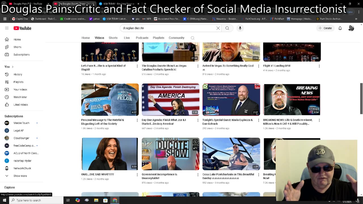This screenshot has height=204, width=363.
Task: Open options for 'Las Vegas Catalina Products Speech' video
Action: pyautogui.click(x=198, y=66)
